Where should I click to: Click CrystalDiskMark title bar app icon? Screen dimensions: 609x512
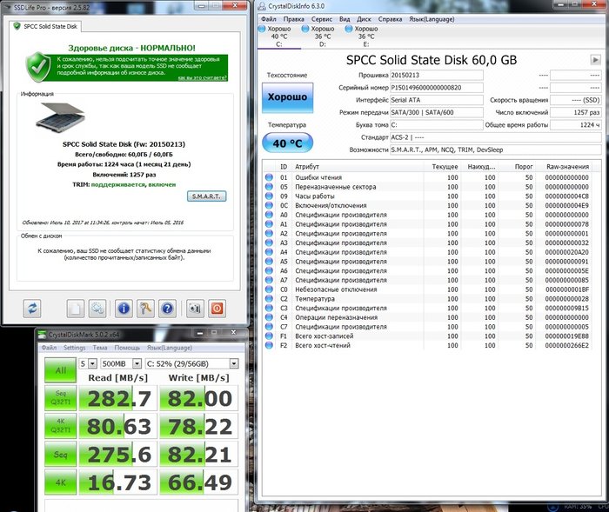(x=42, y=334)
